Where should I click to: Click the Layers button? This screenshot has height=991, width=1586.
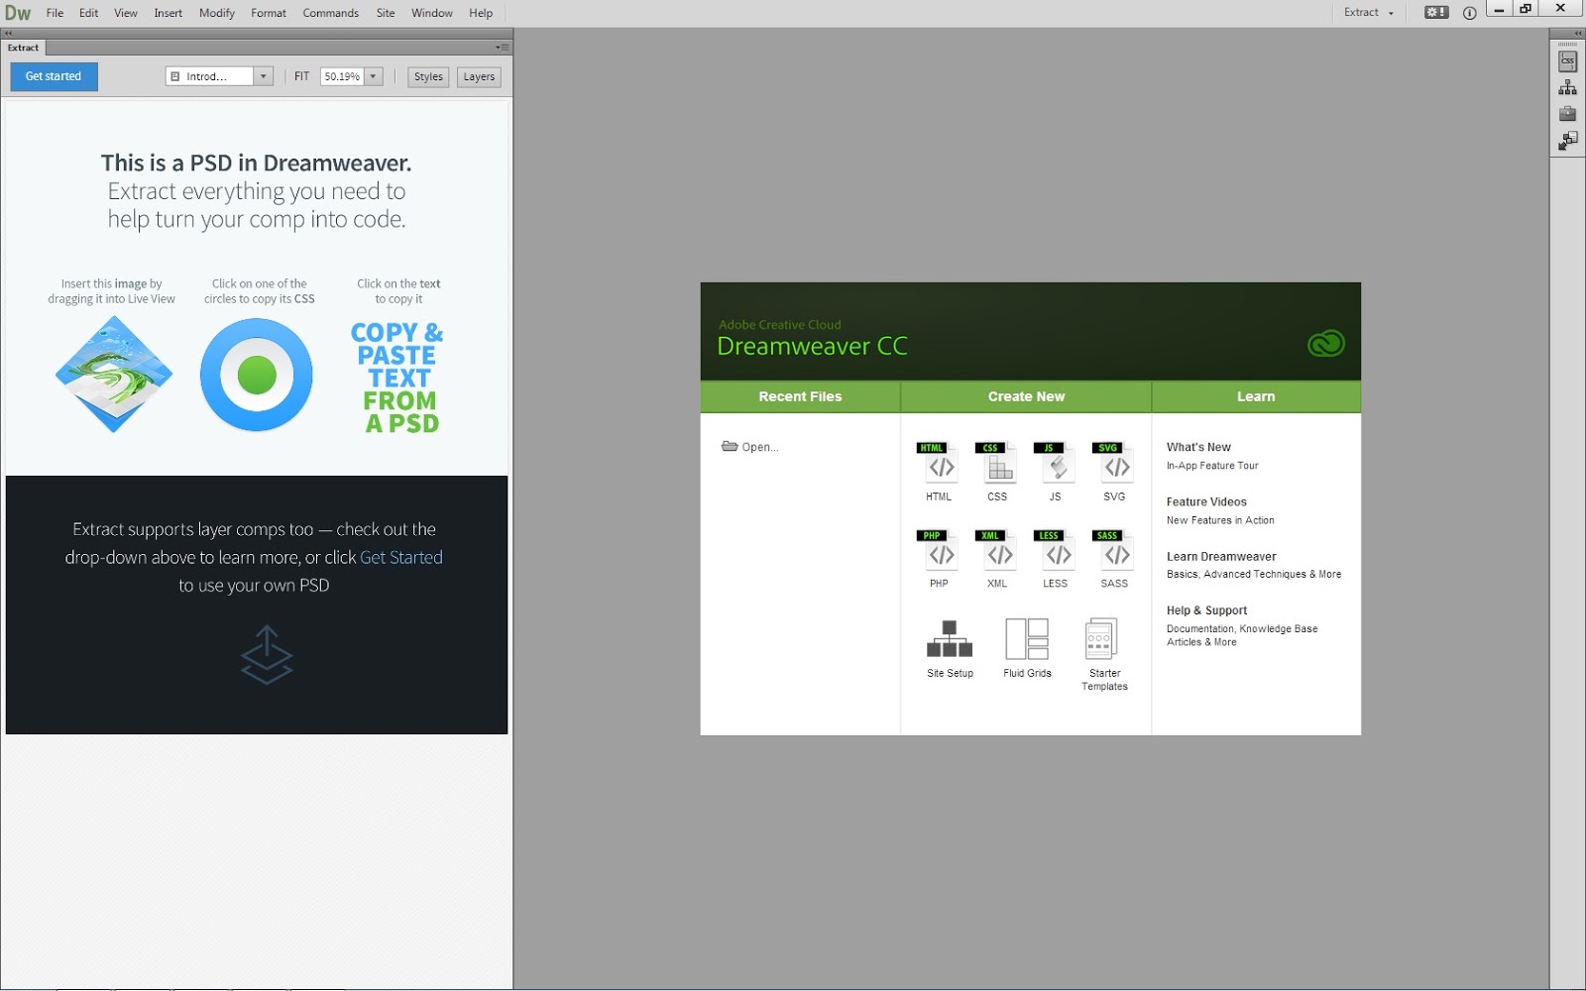(x=479, y=76)
